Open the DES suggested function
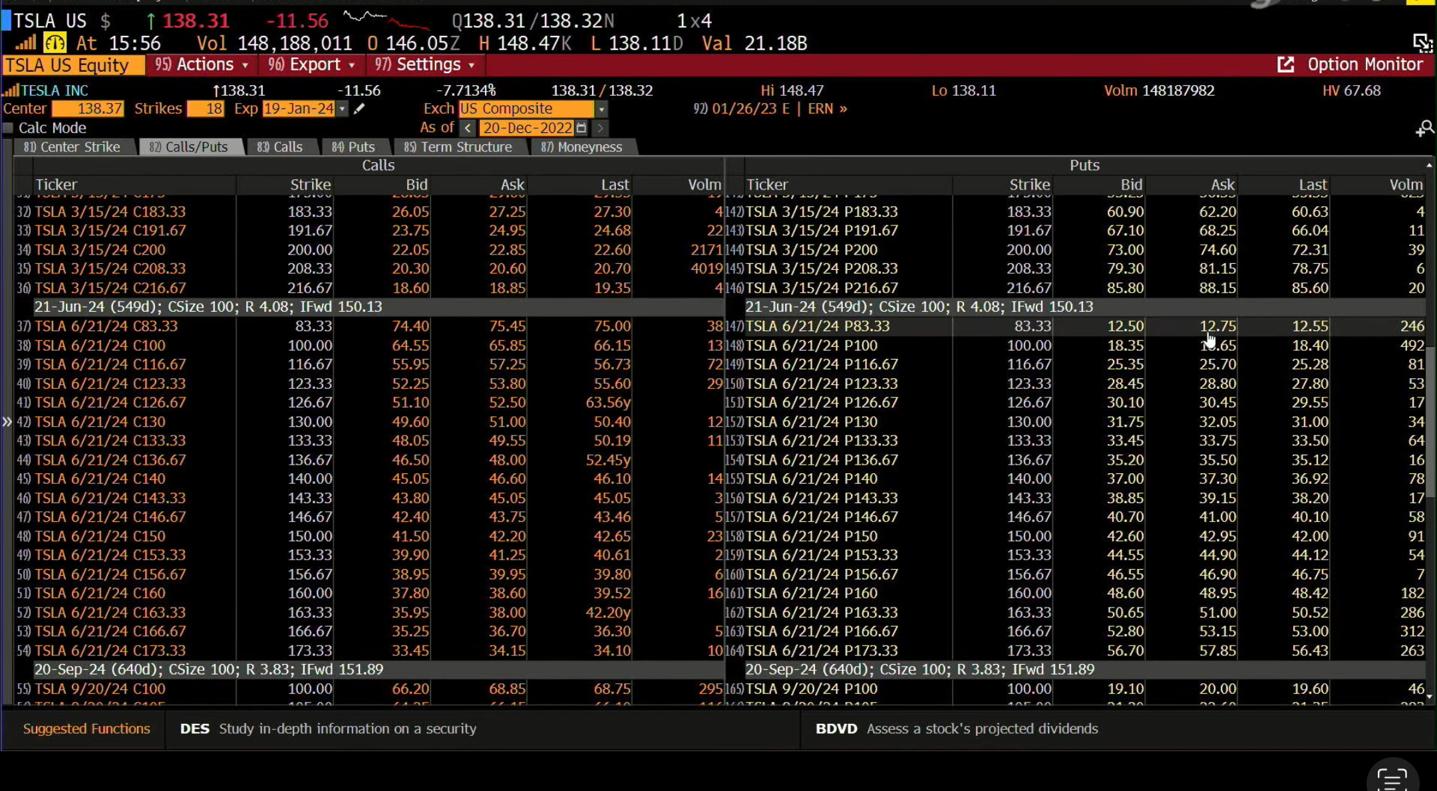 pyautogui.click(x=328, y=729)
